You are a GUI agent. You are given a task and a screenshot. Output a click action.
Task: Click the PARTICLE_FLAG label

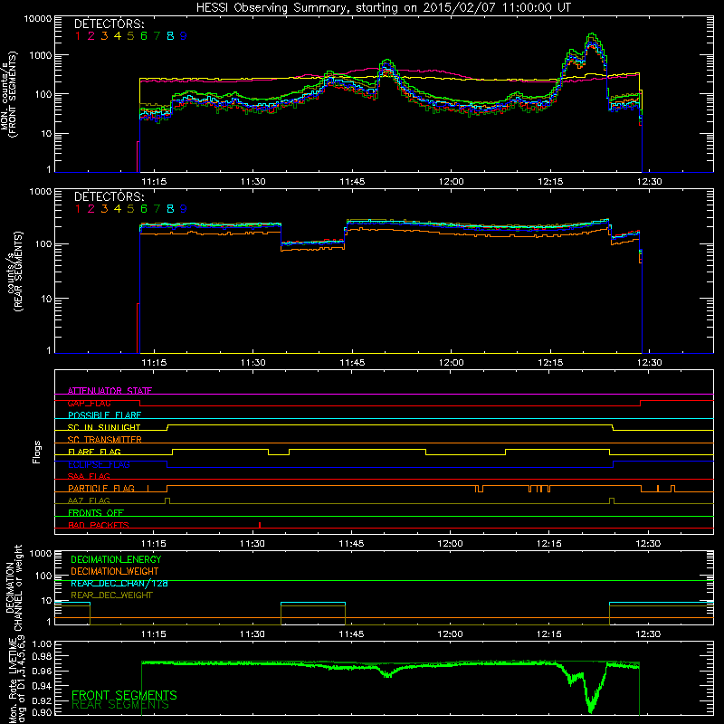click(x=101, y=489)
